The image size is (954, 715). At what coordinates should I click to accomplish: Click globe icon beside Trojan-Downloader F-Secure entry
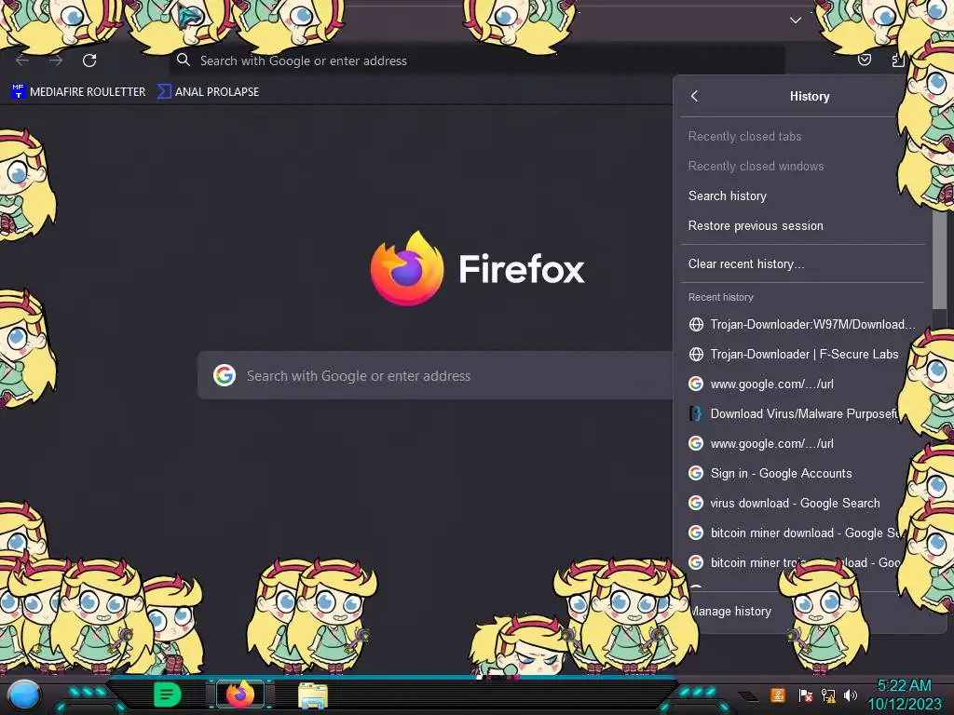[x=696, y=354]
